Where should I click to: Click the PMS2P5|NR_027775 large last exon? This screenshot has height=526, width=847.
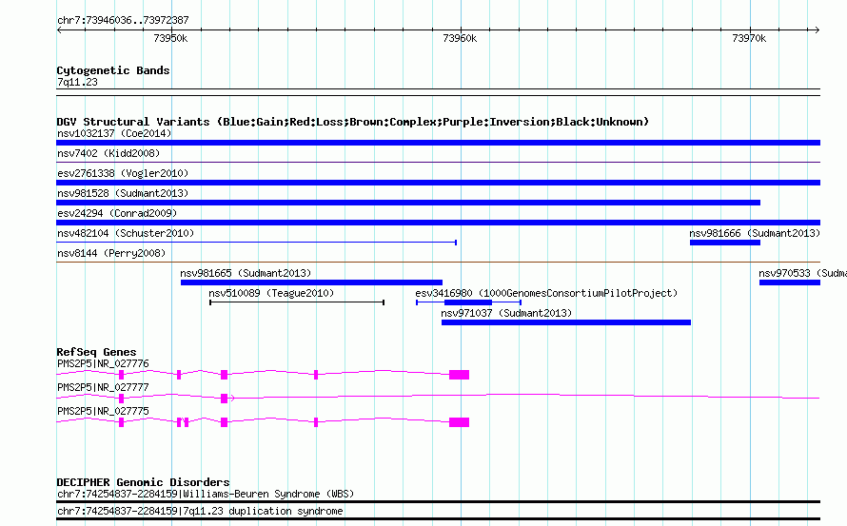459,422
